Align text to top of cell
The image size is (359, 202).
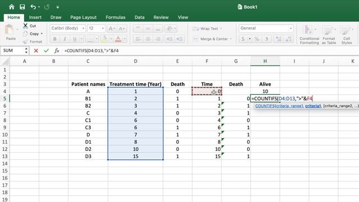[x=138, y=29]
